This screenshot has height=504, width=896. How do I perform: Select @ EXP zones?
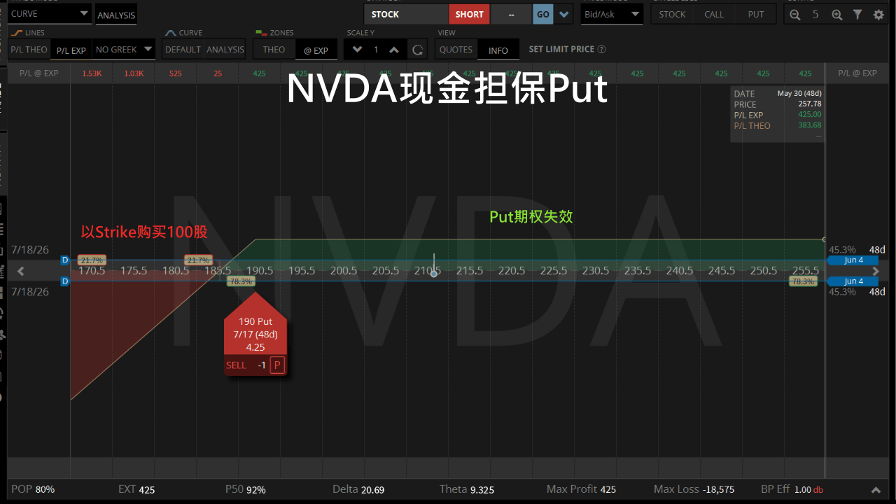pos(316,50)
